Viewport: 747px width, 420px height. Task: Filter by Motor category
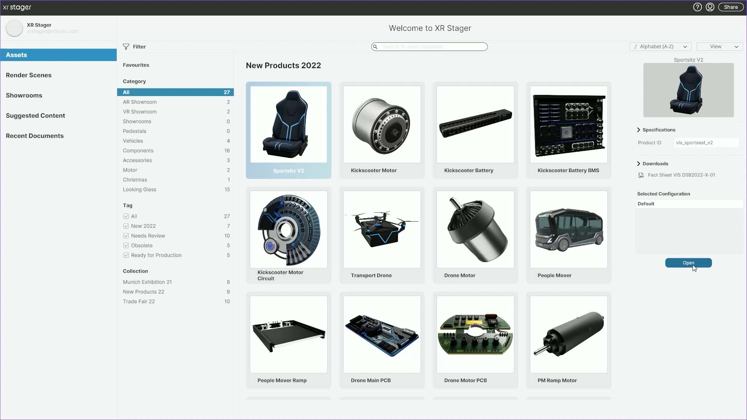coord(176,170)
